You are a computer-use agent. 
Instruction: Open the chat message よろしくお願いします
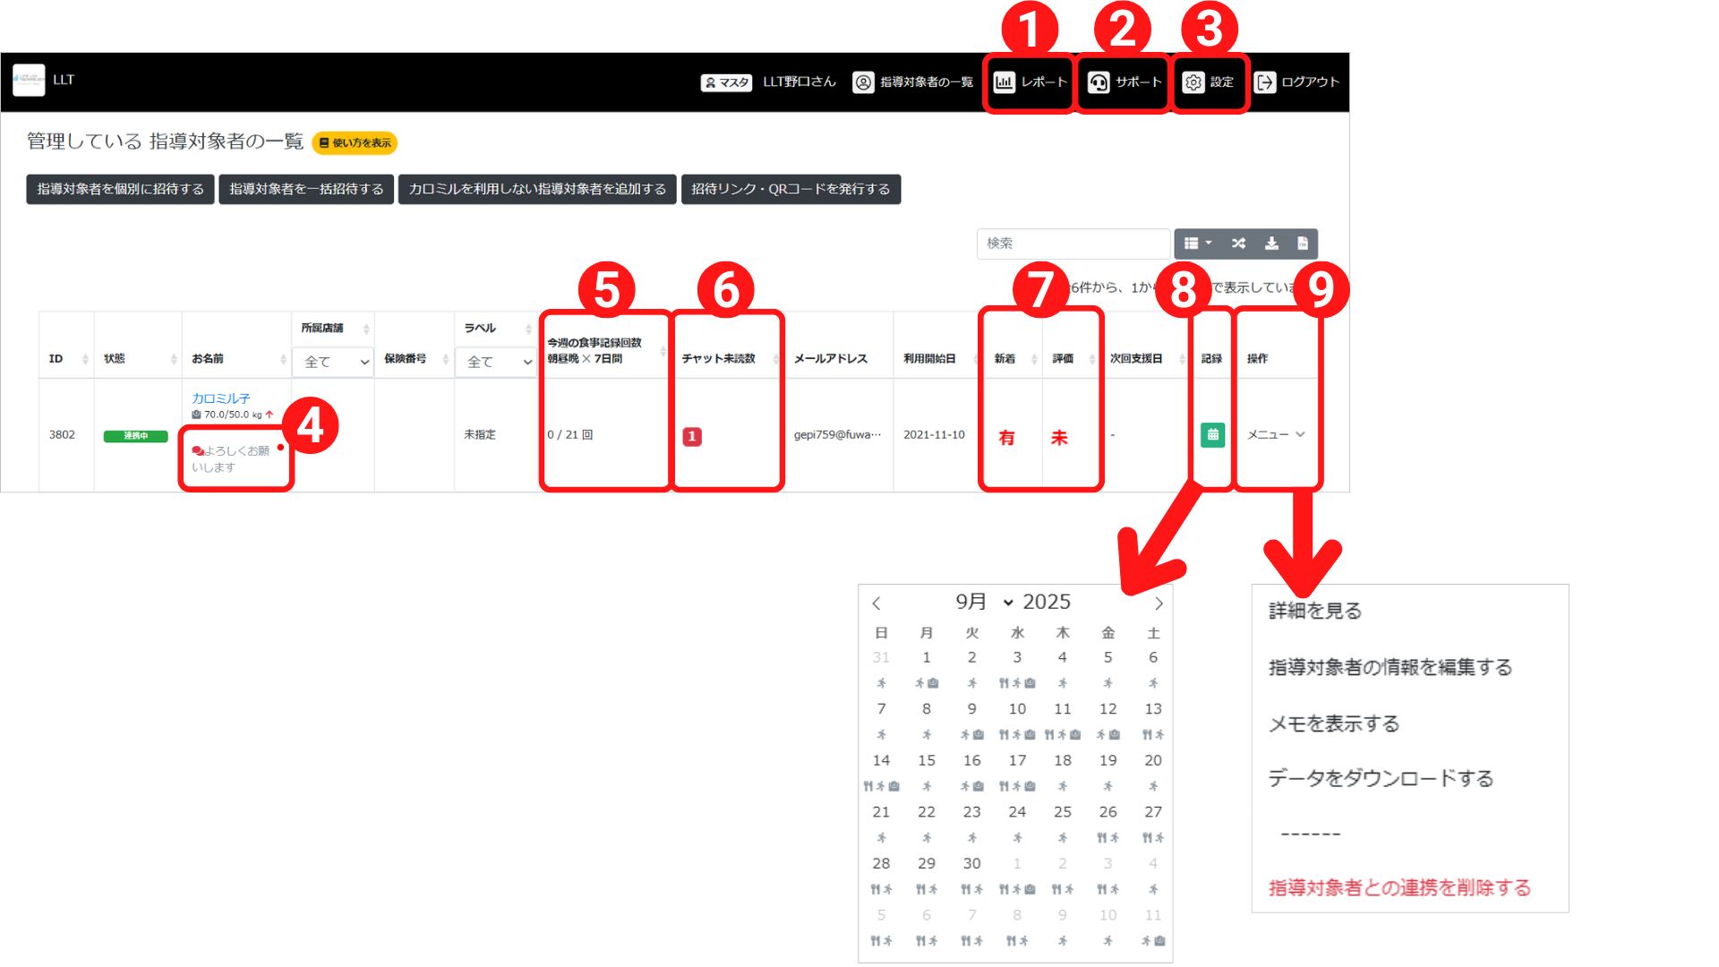pyautogui.click(x=231, y=458)
